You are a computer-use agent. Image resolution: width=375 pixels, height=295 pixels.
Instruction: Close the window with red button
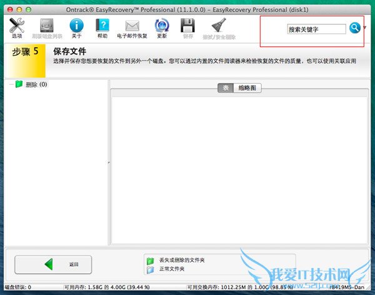click(x=10, y=10)
